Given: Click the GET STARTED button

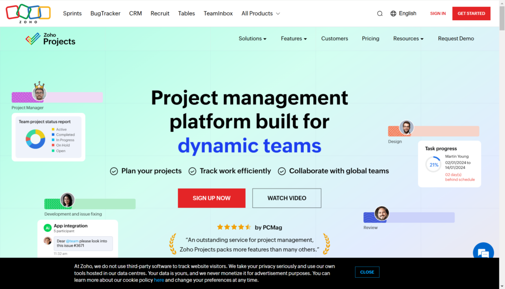Looking at the screenshot, I should 471,13.
